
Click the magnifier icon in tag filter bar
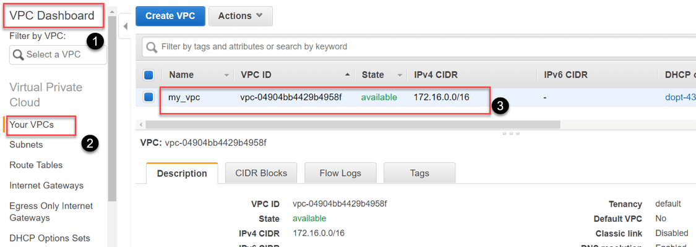click(x=151, y=47)
